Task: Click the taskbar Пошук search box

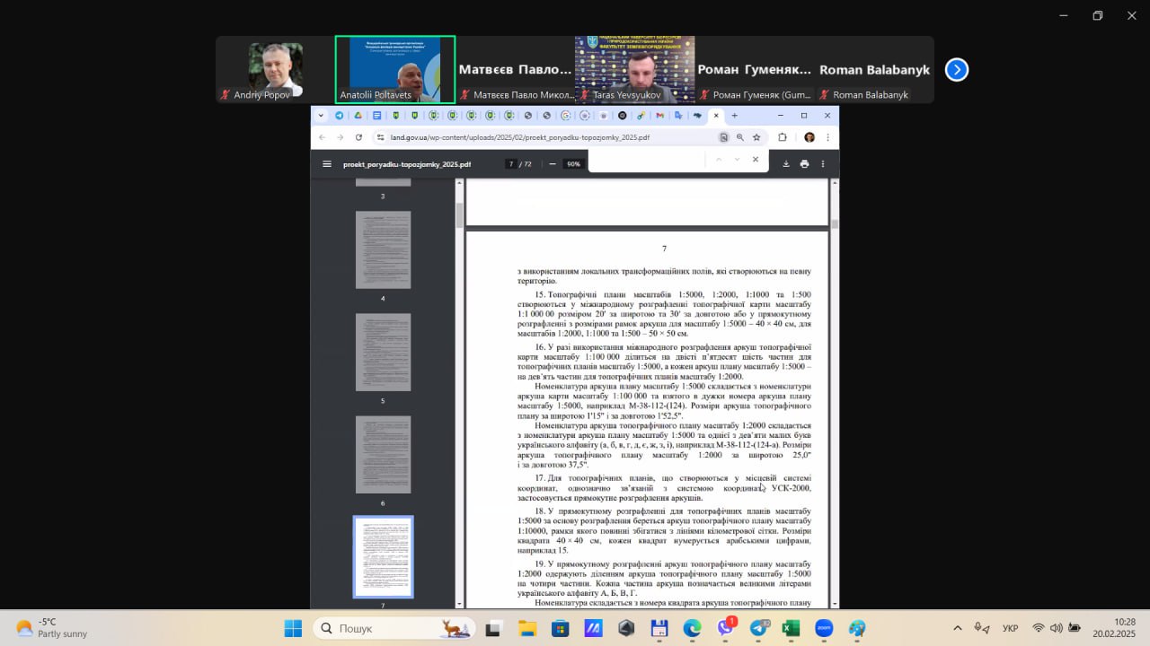Action: coord(395,629)
